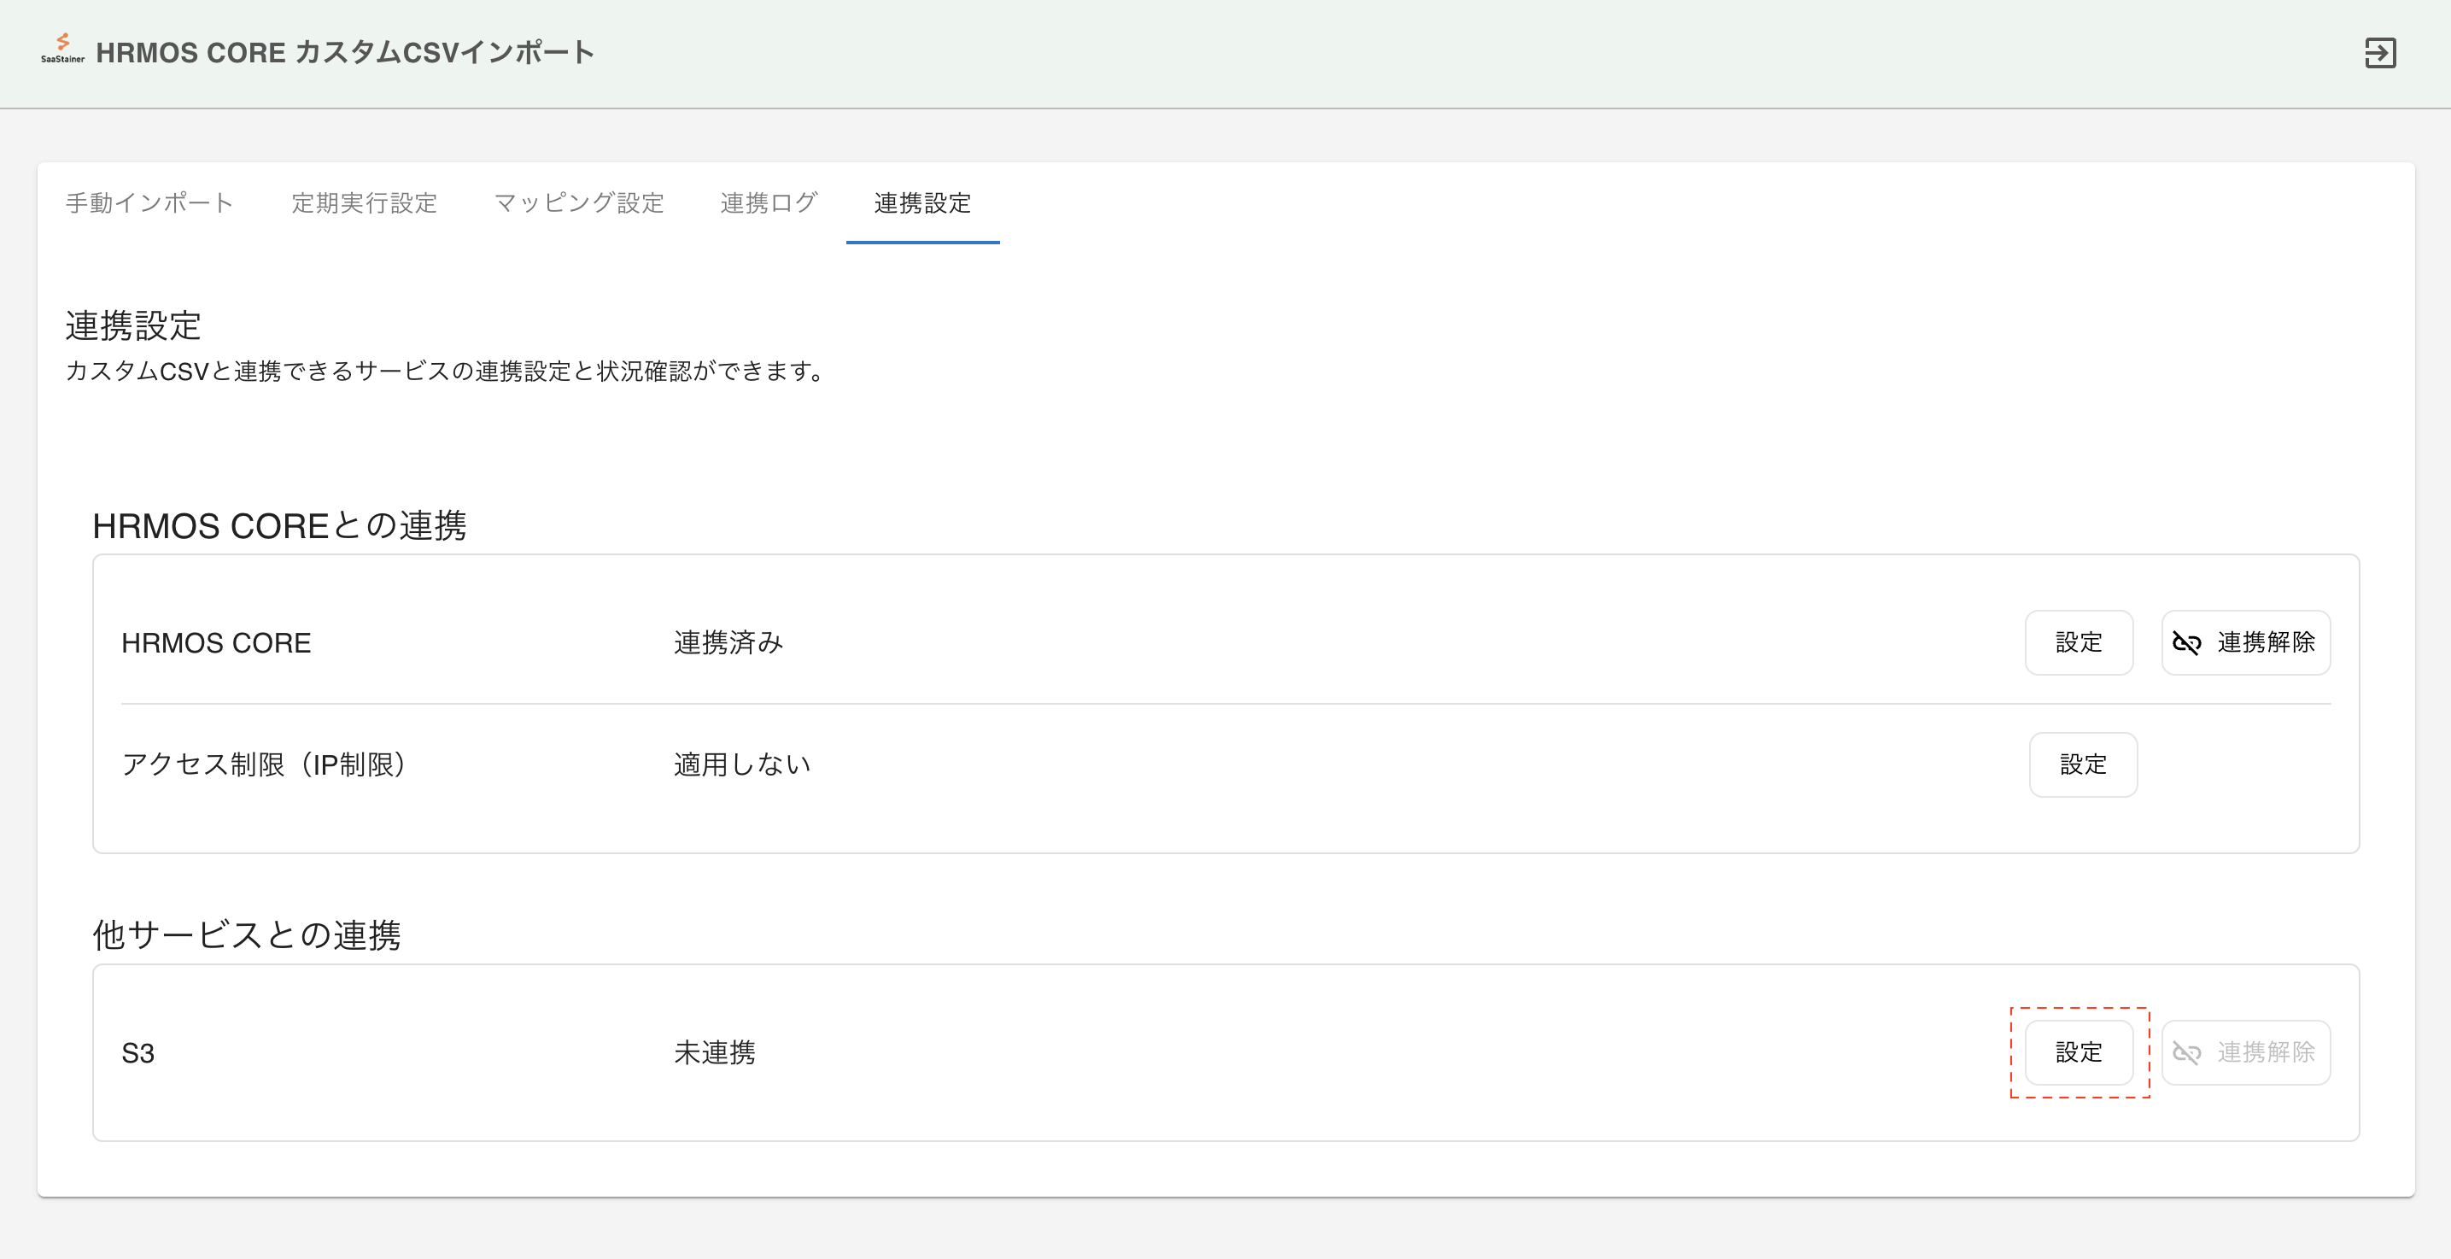Click the HRMOS CORE row label
The image size is (2451, 1259).
point(216,643)
